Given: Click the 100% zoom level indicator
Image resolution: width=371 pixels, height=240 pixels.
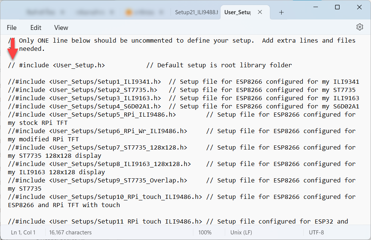Looking at the screenshot, I should (x=205, y=233).
